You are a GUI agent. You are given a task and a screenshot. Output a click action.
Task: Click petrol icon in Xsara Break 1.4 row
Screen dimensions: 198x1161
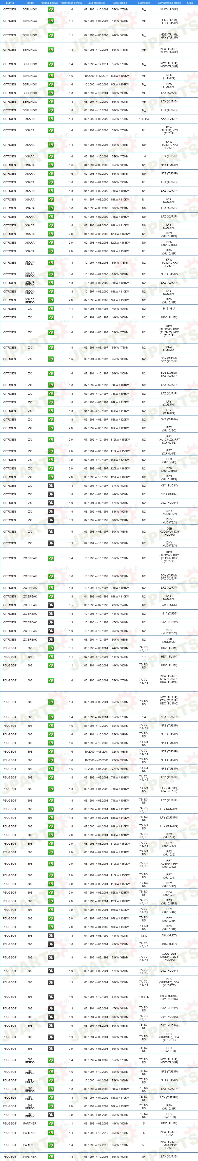(x=51, y=263)
